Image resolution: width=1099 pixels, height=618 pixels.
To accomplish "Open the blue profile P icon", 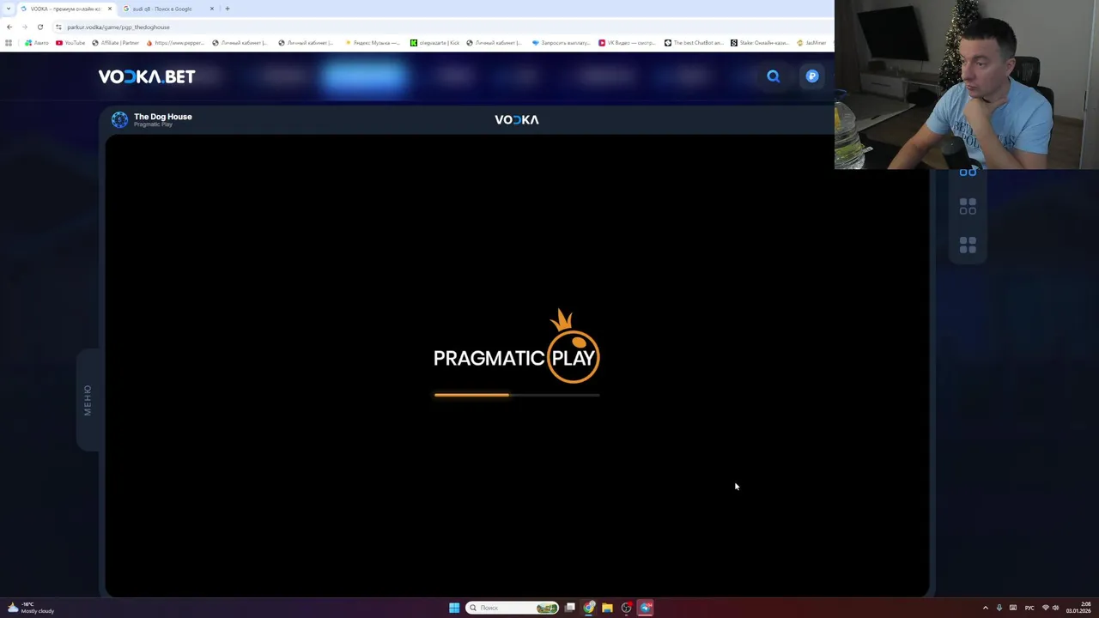I will tap(812, 76).
